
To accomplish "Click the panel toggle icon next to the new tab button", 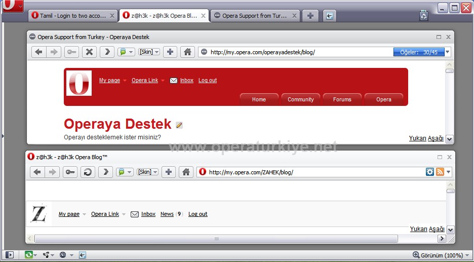I will point(330,16).
